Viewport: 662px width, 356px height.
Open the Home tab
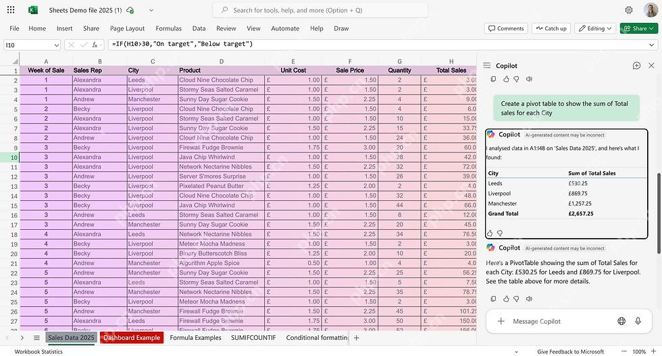click(x=37, y=28)
